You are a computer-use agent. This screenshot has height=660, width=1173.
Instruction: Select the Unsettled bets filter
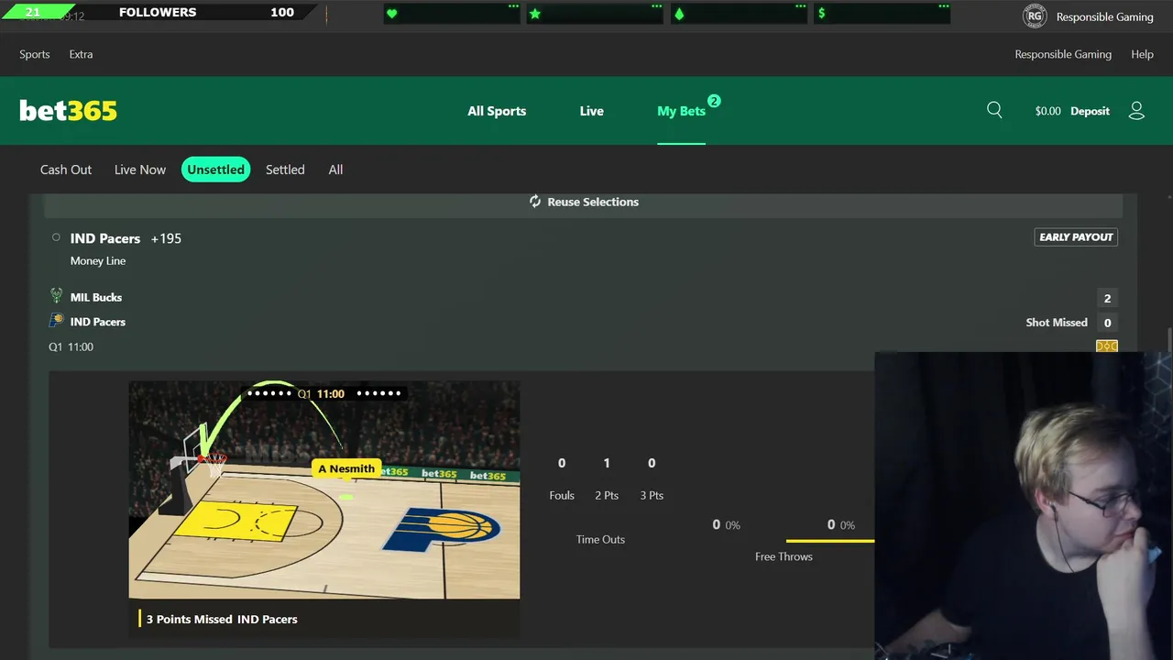(x=215, y=170)
